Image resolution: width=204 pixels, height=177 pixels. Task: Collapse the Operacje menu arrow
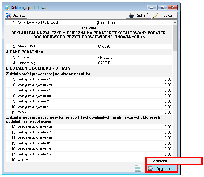pyautogui.click(x=176, y=167)
